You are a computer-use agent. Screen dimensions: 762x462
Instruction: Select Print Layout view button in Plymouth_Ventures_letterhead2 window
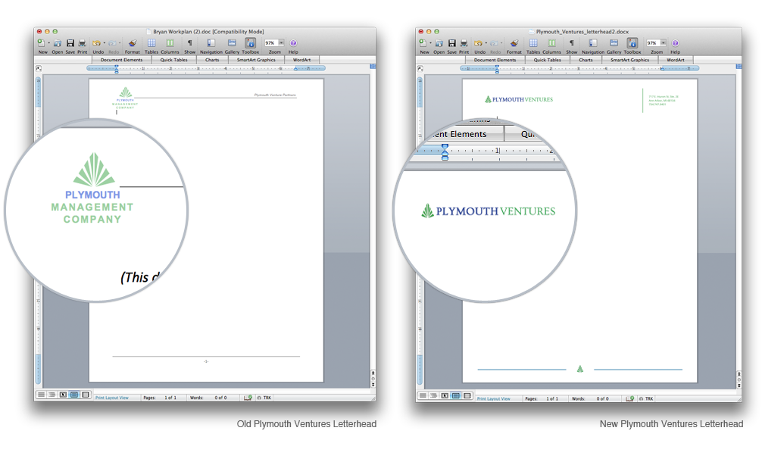(x=456, y=396)
